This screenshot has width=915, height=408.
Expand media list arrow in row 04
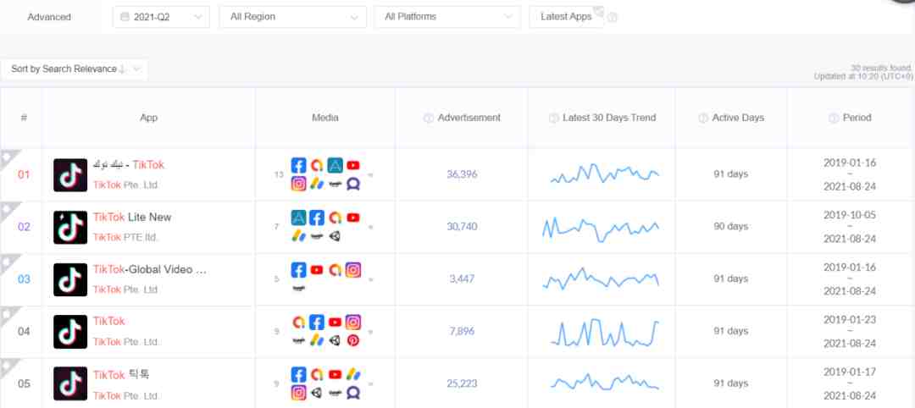click(370, 332)
